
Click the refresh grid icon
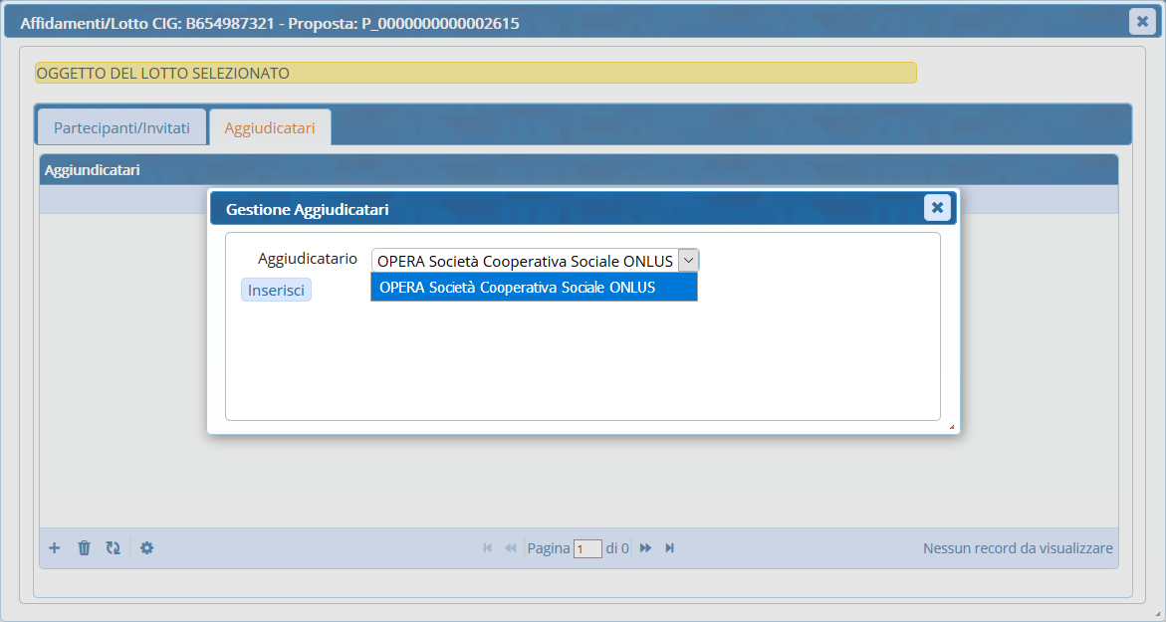pos(114,548)
